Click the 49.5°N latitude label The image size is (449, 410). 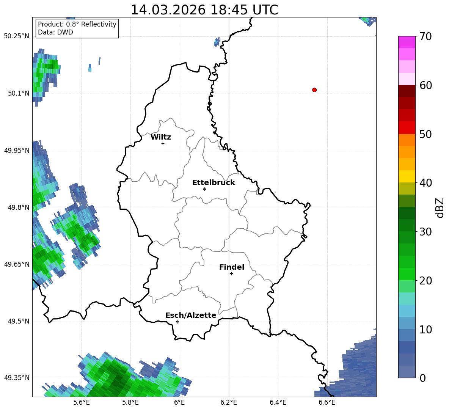(19, 321)
